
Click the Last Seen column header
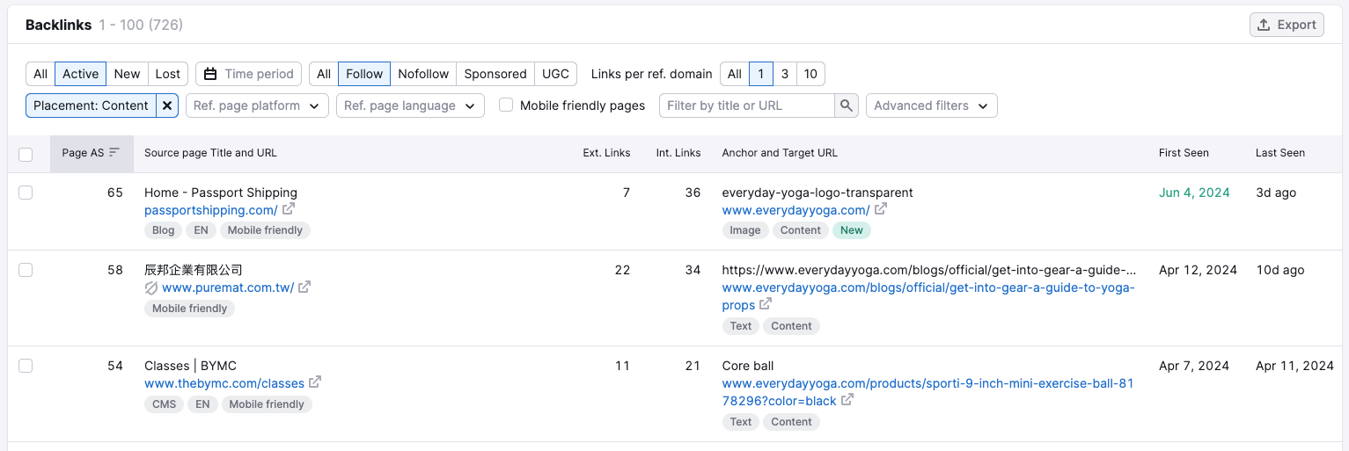1280,153
